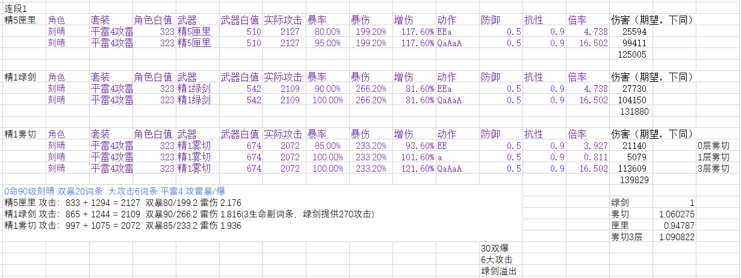Select the total damage cell 131880
741x278 pixels.
633,112
